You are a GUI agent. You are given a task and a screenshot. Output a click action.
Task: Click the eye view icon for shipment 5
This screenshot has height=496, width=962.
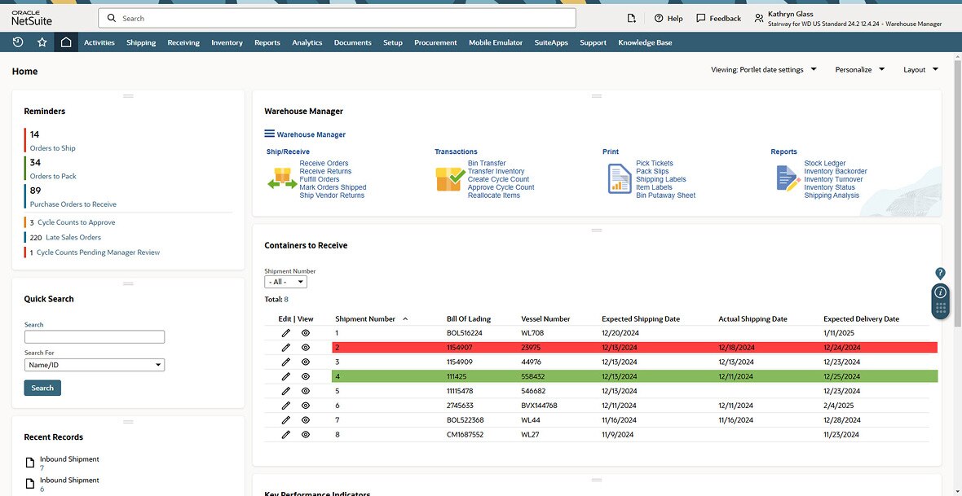click(306, 391)
